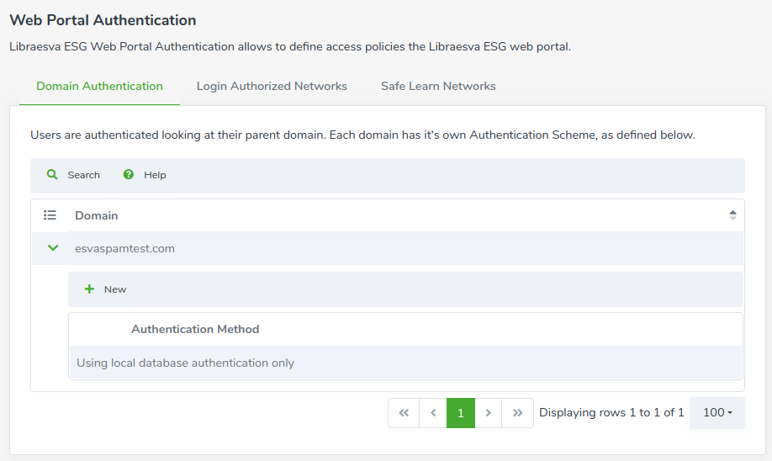
Task: Switch to Safe Learn Networks tab
Action: pos(438,86)
